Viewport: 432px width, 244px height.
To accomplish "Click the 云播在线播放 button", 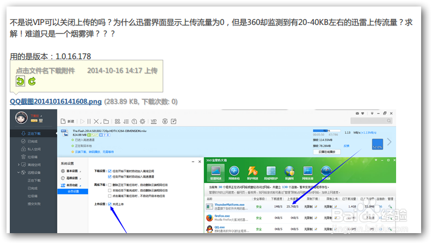I will [x=327, y=152].
